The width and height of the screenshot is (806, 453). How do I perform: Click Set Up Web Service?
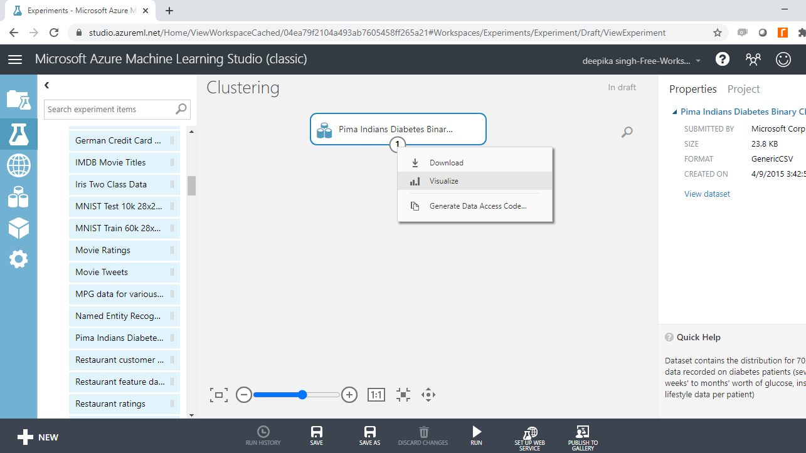click(530, 438)
